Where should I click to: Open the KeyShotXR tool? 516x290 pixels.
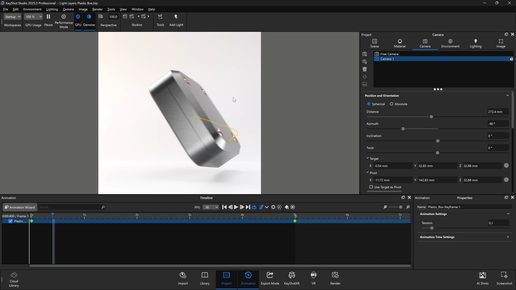click(292, 278)
